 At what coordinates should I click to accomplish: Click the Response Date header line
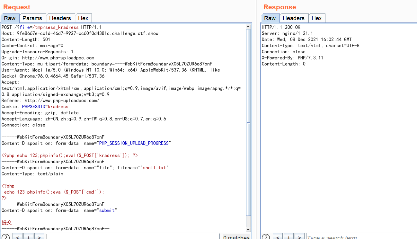(307, 40)
